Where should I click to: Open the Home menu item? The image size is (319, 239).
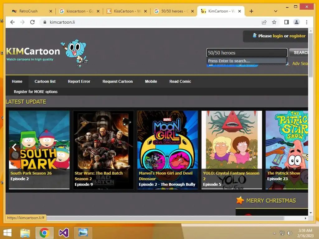click(17, 82)
